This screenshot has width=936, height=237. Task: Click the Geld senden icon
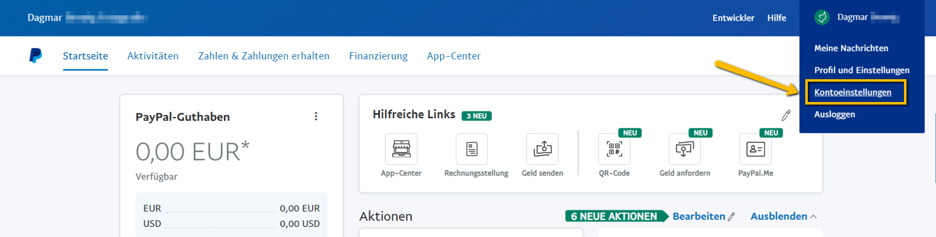tap(542, 149)
